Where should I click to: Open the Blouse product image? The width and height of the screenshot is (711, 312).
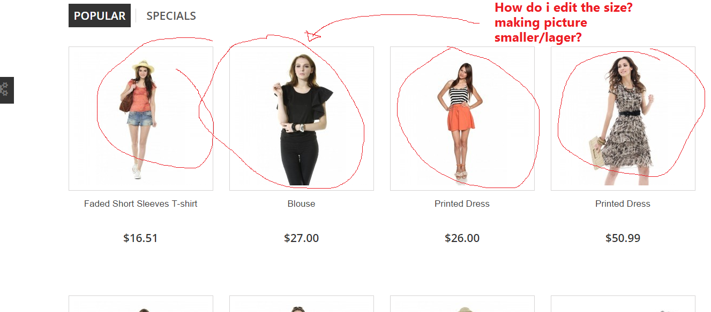302,119
